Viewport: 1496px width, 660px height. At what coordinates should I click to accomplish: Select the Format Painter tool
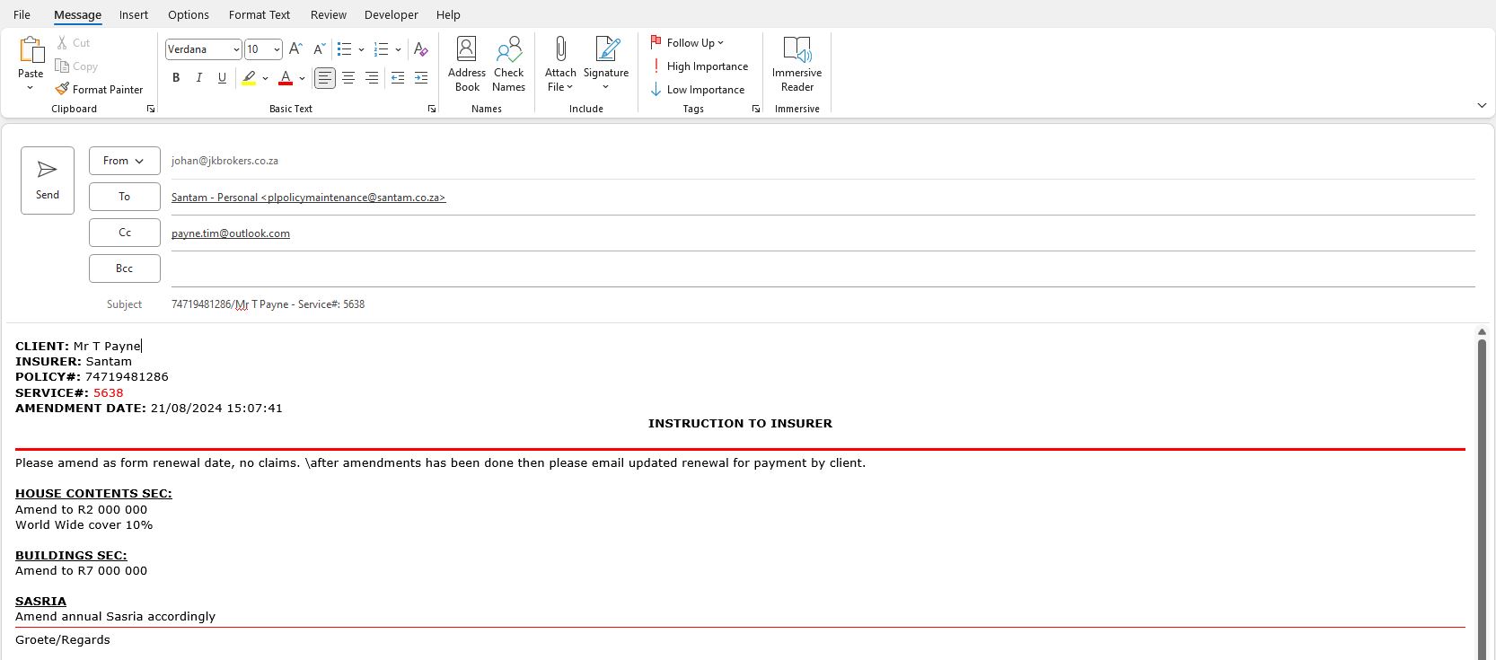[x=99, y=90]
